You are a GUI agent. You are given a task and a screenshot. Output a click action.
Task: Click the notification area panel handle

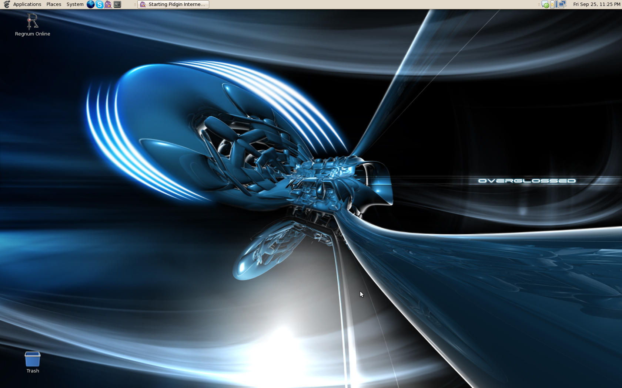pyautogui.click(x=539, y=4)
